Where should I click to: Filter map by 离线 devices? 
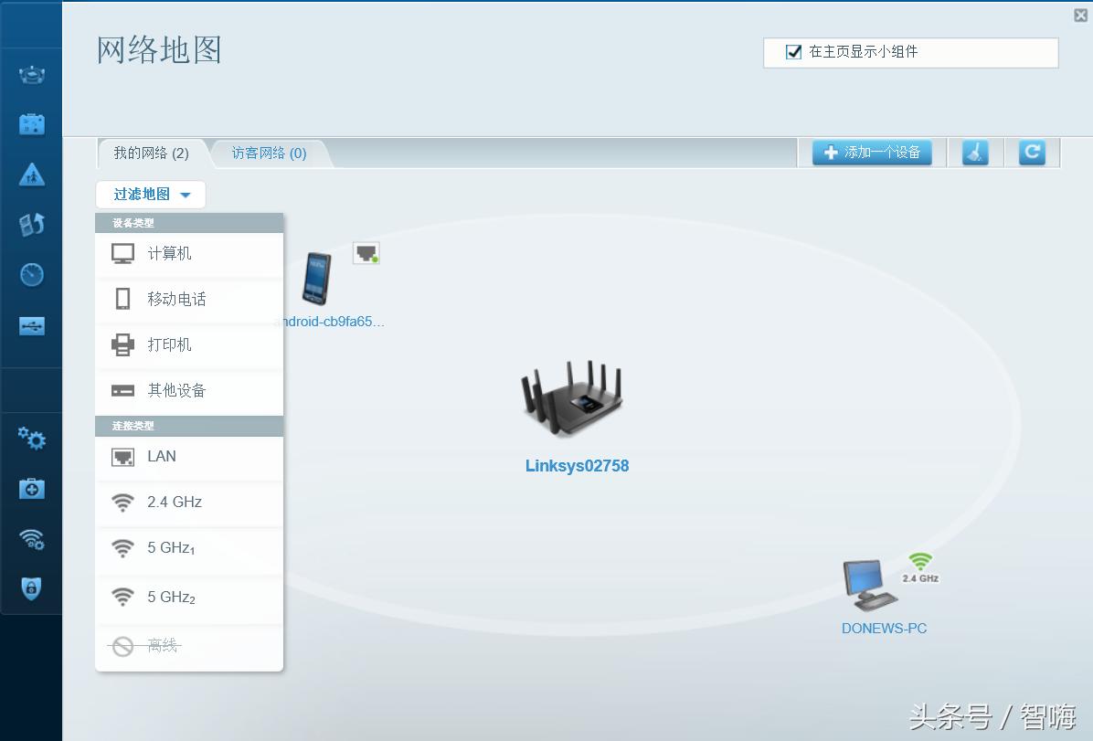[189, 646]
